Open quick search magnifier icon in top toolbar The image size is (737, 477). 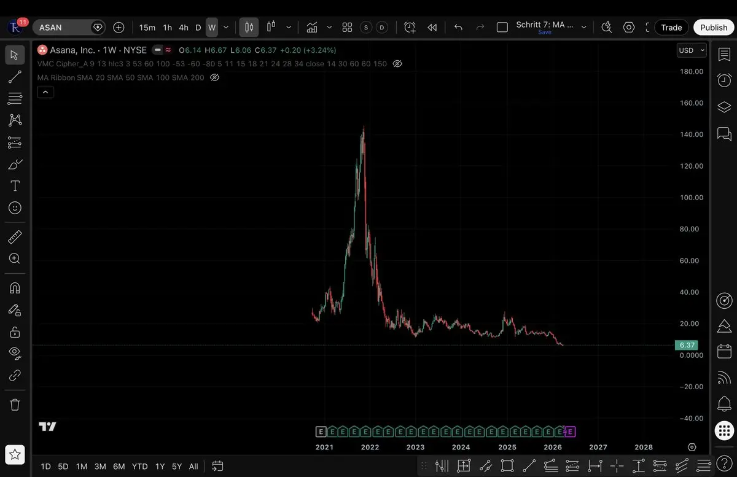click(606, 28)
